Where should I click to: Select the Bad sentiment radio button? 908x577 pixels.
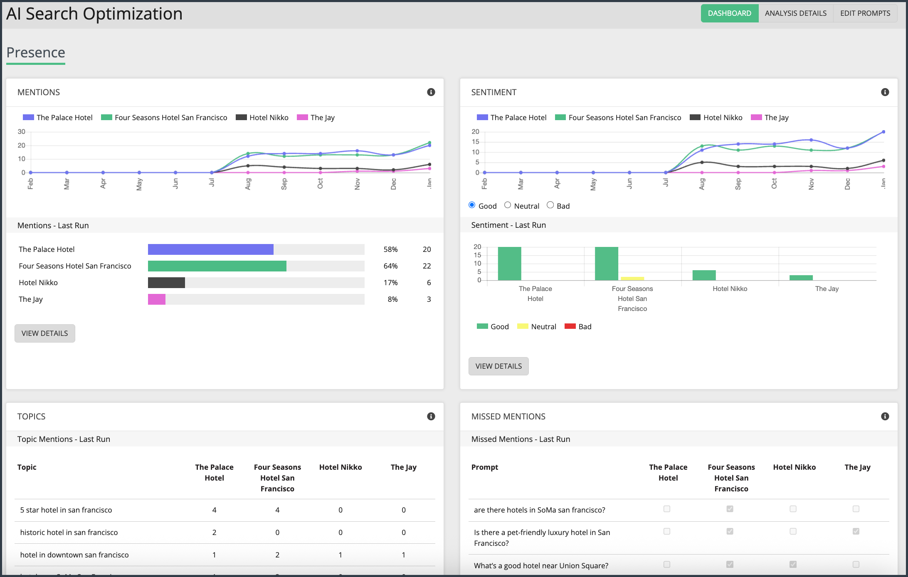tap(550, 205)
